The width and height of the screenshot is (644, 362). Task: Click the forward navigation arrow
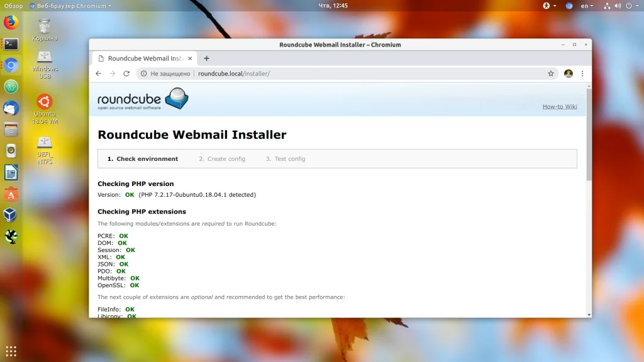(113, 74)
